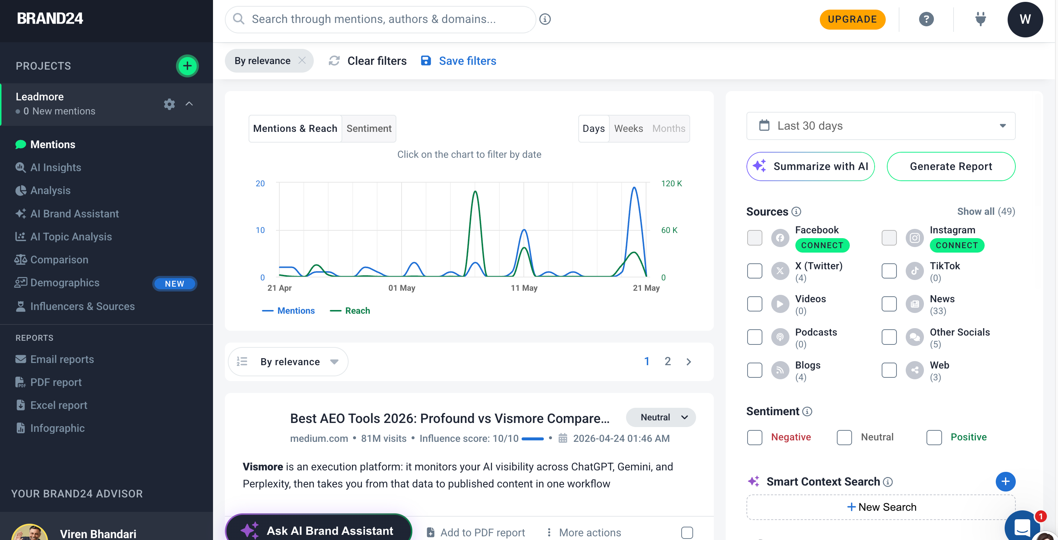Click the X (Twitter) source icon
The width and height of the screenshot is (1058, 540).
click(x=780, y=271)
